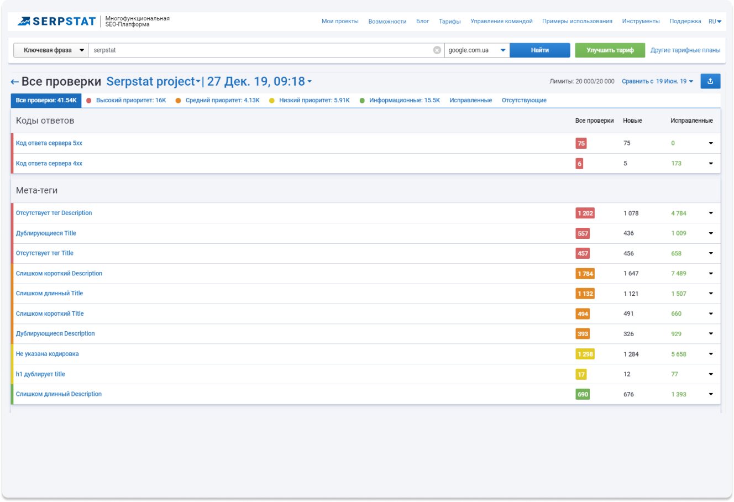The height and width of the screenshot is (502, 734).
Task: Open the Отсутствует тег Description link
Action: click(54, 213)
